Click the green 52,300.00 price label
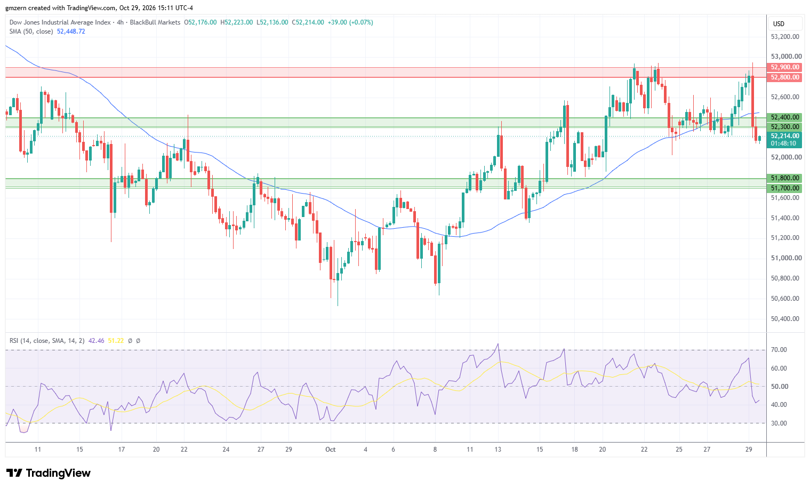The height and width of the screenshot is (489, 810). click(785, 127)
